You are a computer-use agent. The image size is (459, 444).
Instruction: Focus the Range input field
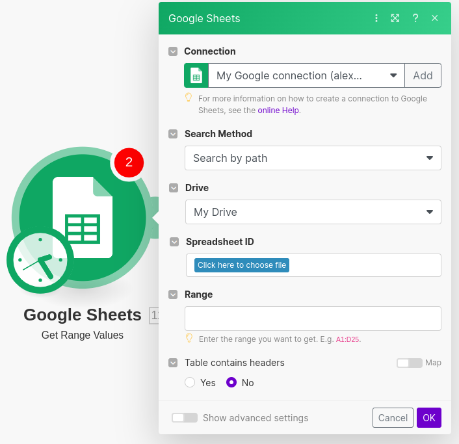pos(313,319)
